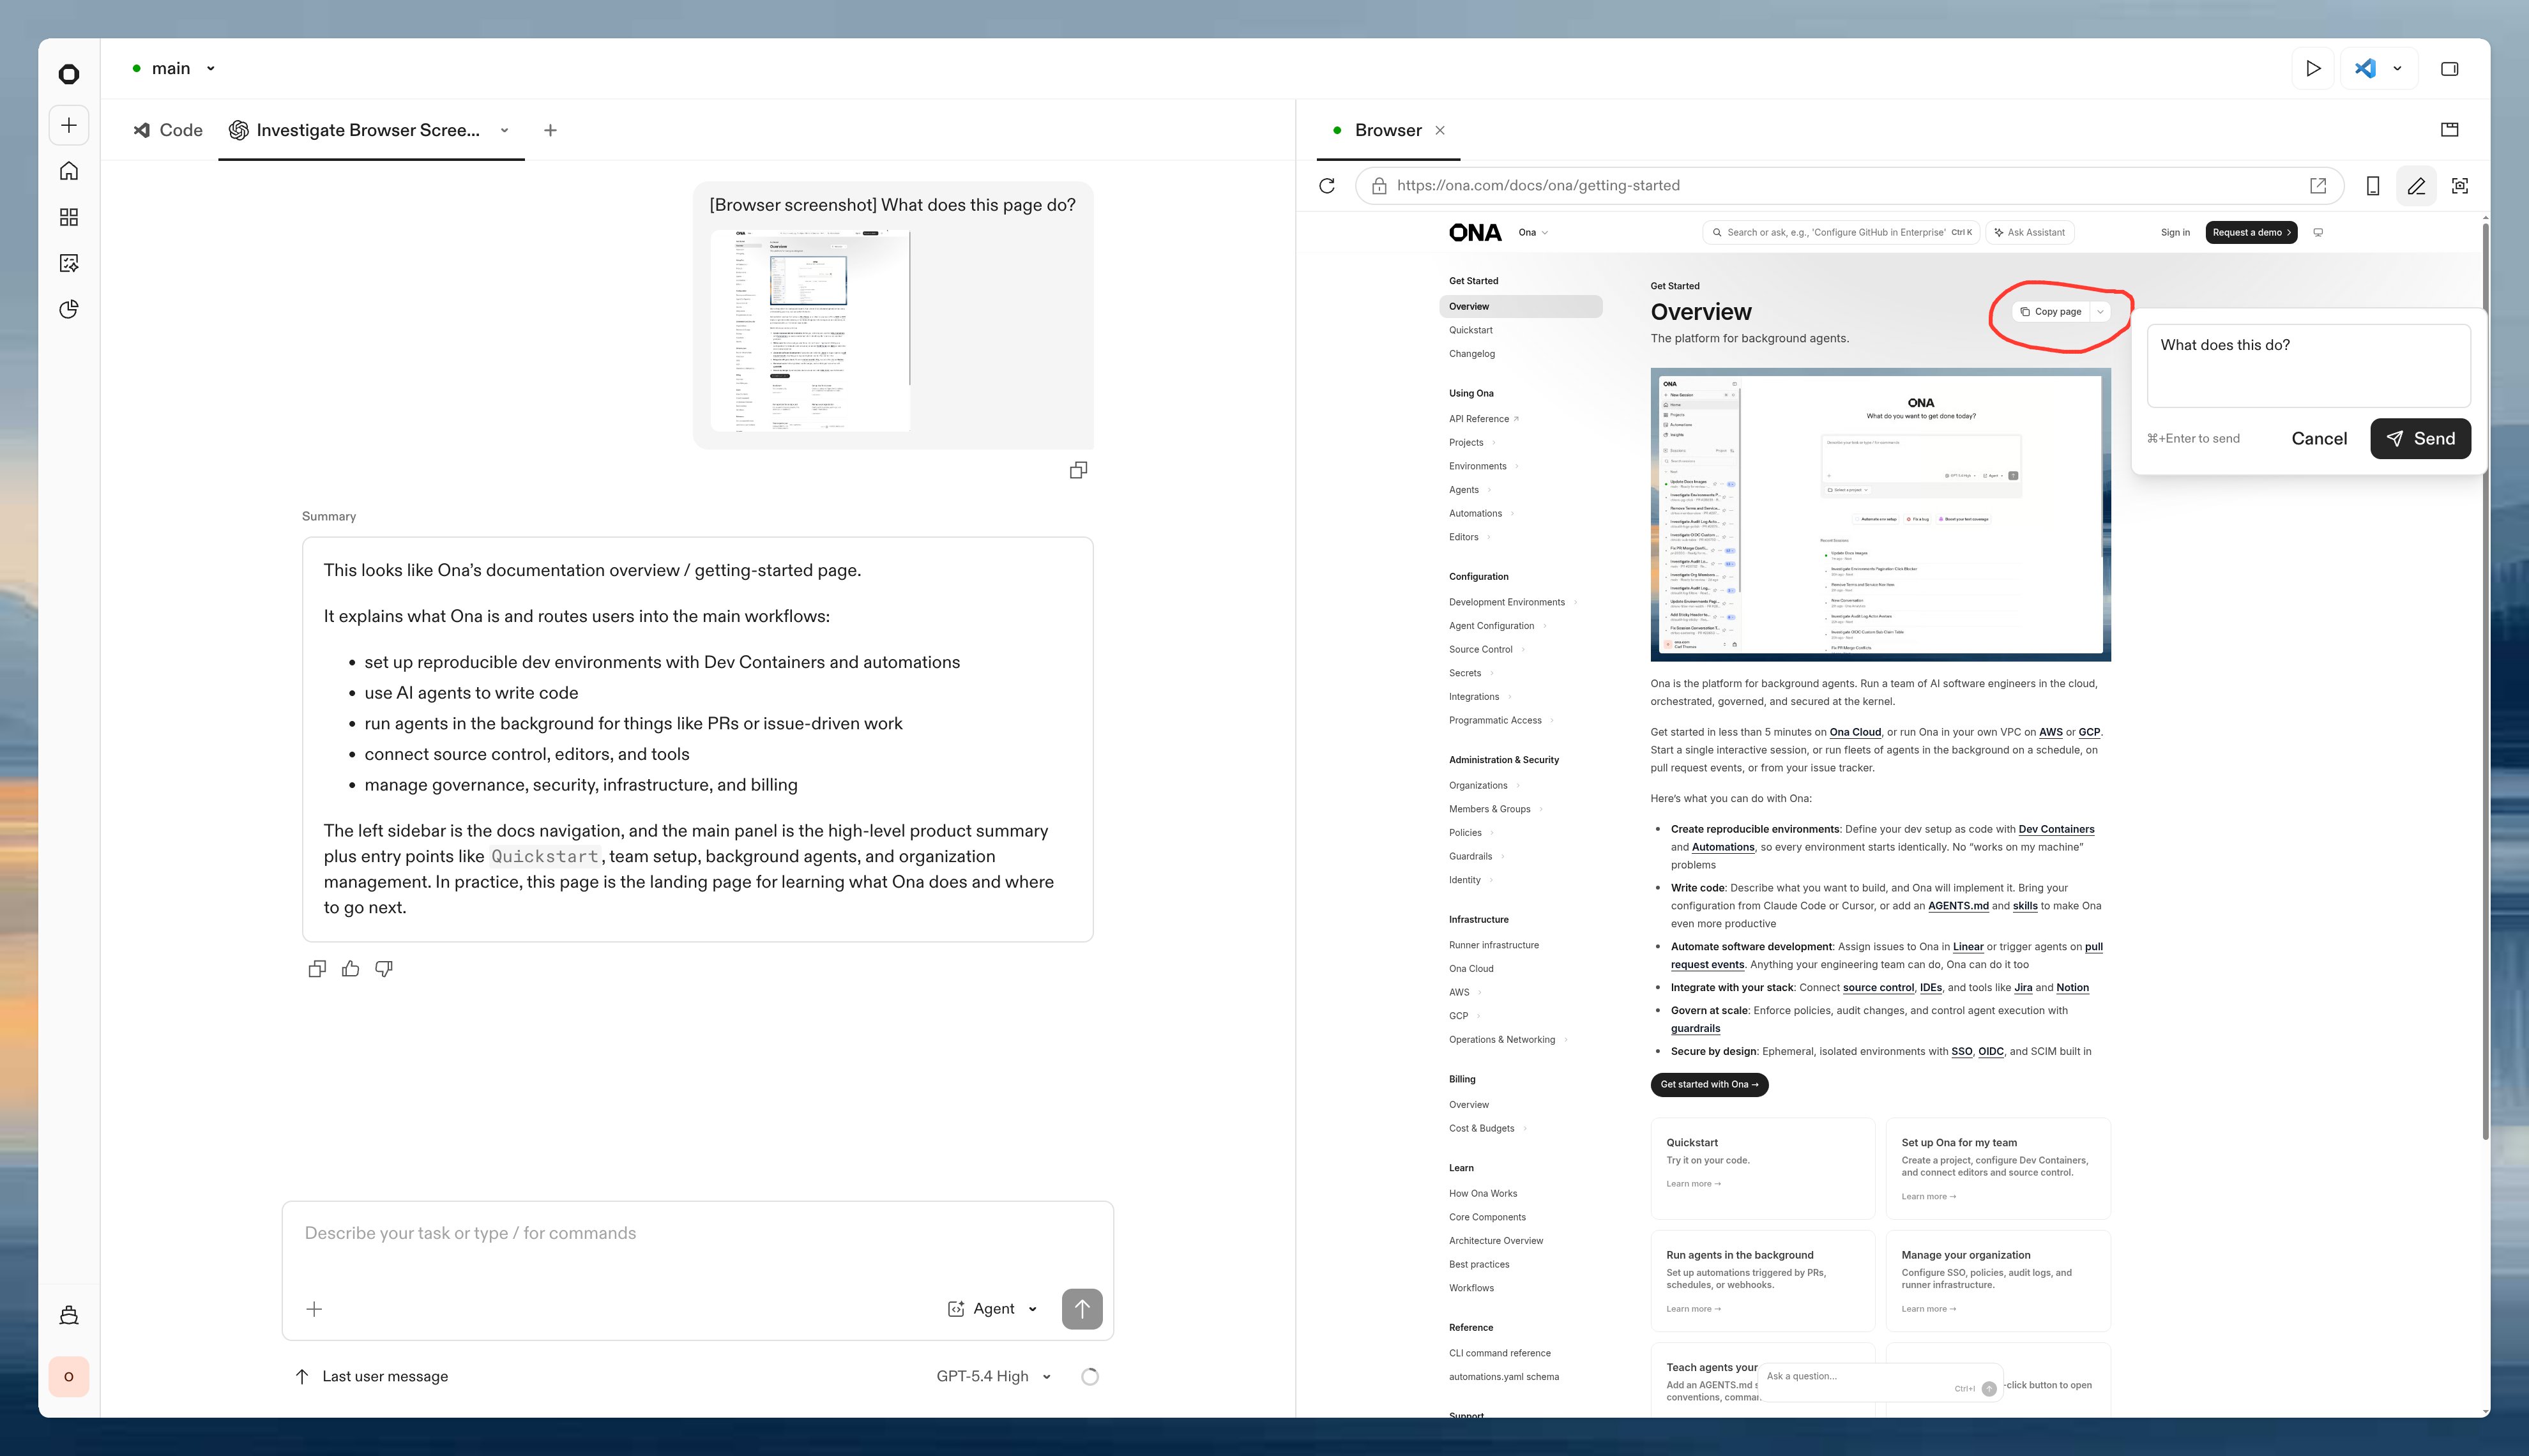
Task: Jump to last user message arrow
Action: tap(302, 1377)
